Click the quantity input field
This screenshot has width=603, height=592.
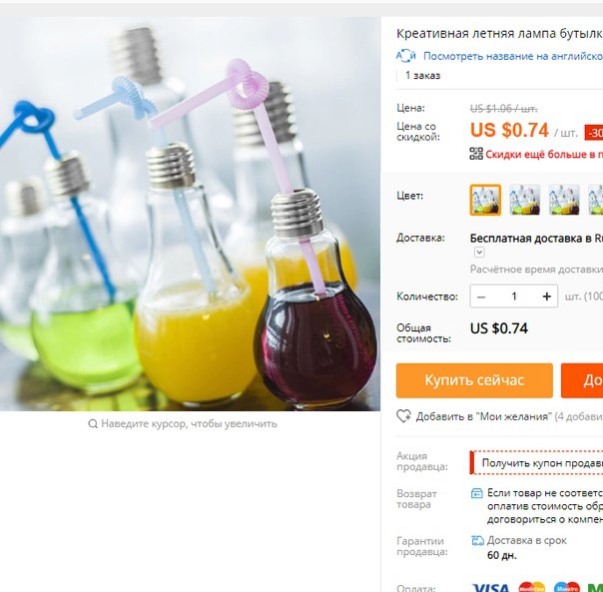click(514, 296)
